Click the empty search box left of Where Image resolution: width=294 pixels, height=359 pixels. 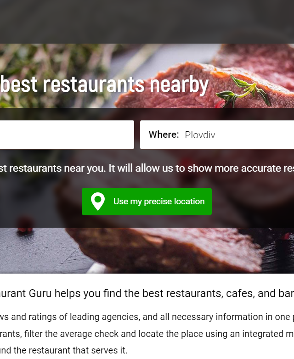[67, 135]
